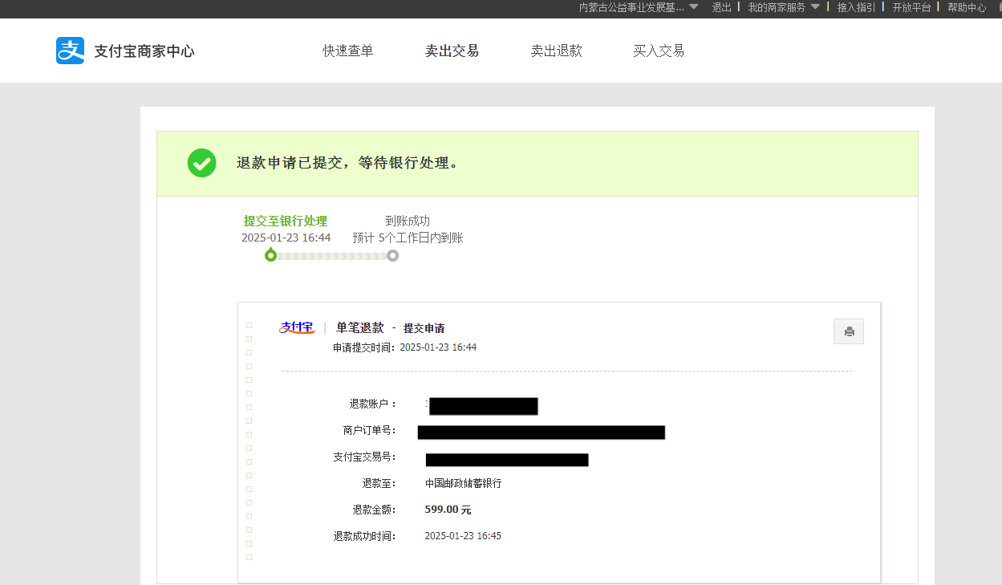Image resolution: width=1002 pixels, height=585 pixels.
Task: Click the dotted progress bar between the steps
Action: (331, 255)
